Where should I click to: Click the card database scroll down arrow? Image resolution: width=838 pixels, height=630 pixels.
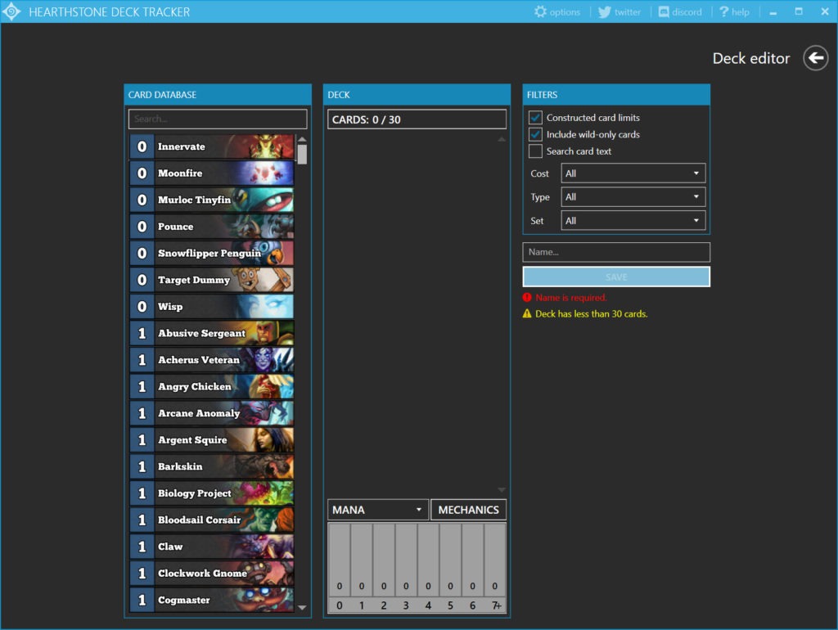pos(302,608)
